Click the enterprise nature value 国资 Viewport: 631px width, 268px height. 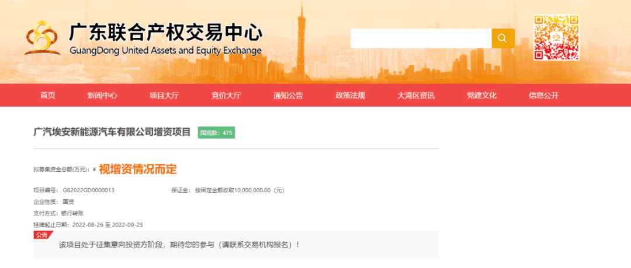68,202
